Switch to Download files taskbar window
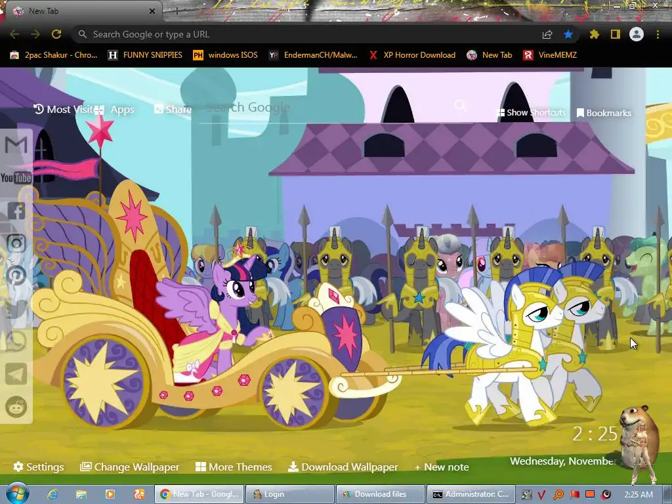Viewport: 672px width, 504px height. [x=381, y=494]
